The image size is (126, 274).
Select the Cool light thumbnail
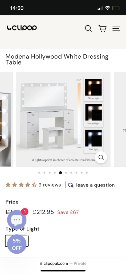point(94,140)
